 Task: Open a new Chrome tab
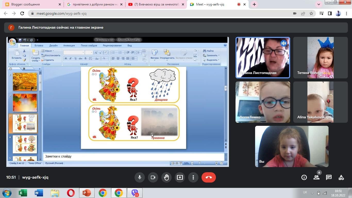(x=254, y=4)
